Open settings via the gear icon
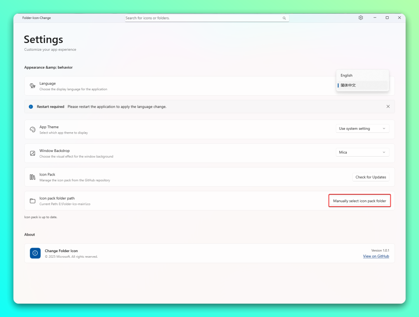This screenshot has width=419, height=317. (361, 17)
